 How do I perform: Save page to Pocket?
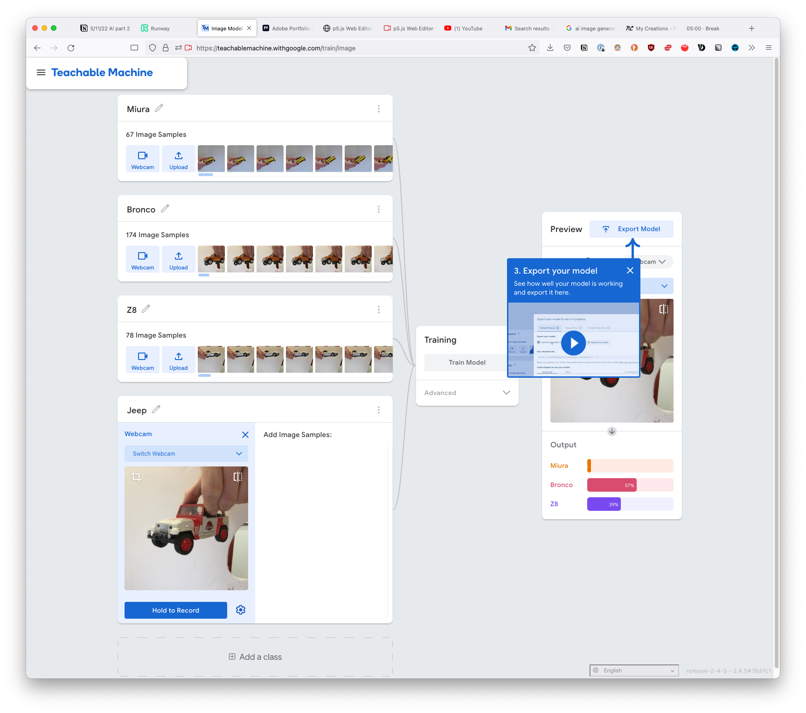[567, 48]
